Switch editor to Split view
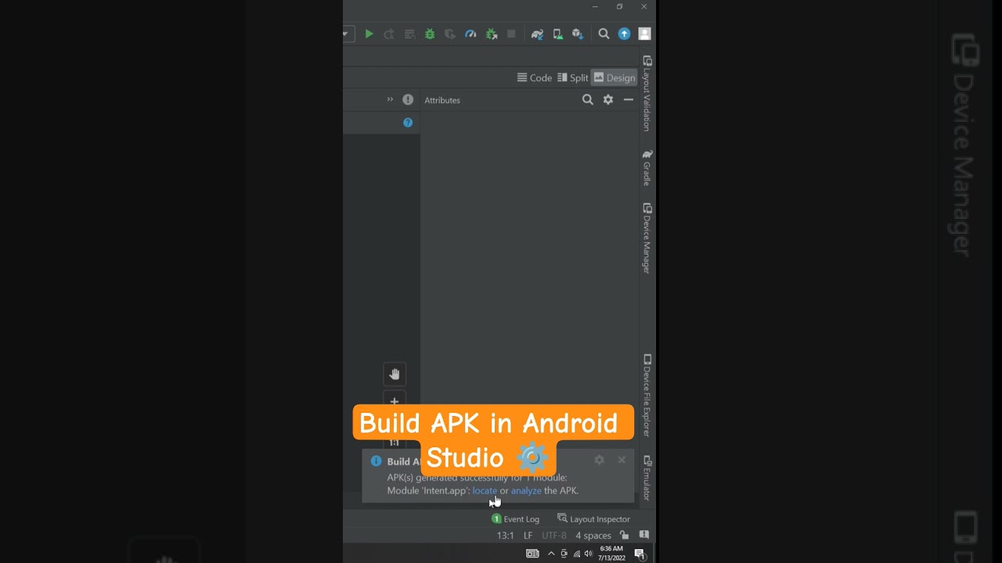The image size is (1002, 563). (573, 77)
